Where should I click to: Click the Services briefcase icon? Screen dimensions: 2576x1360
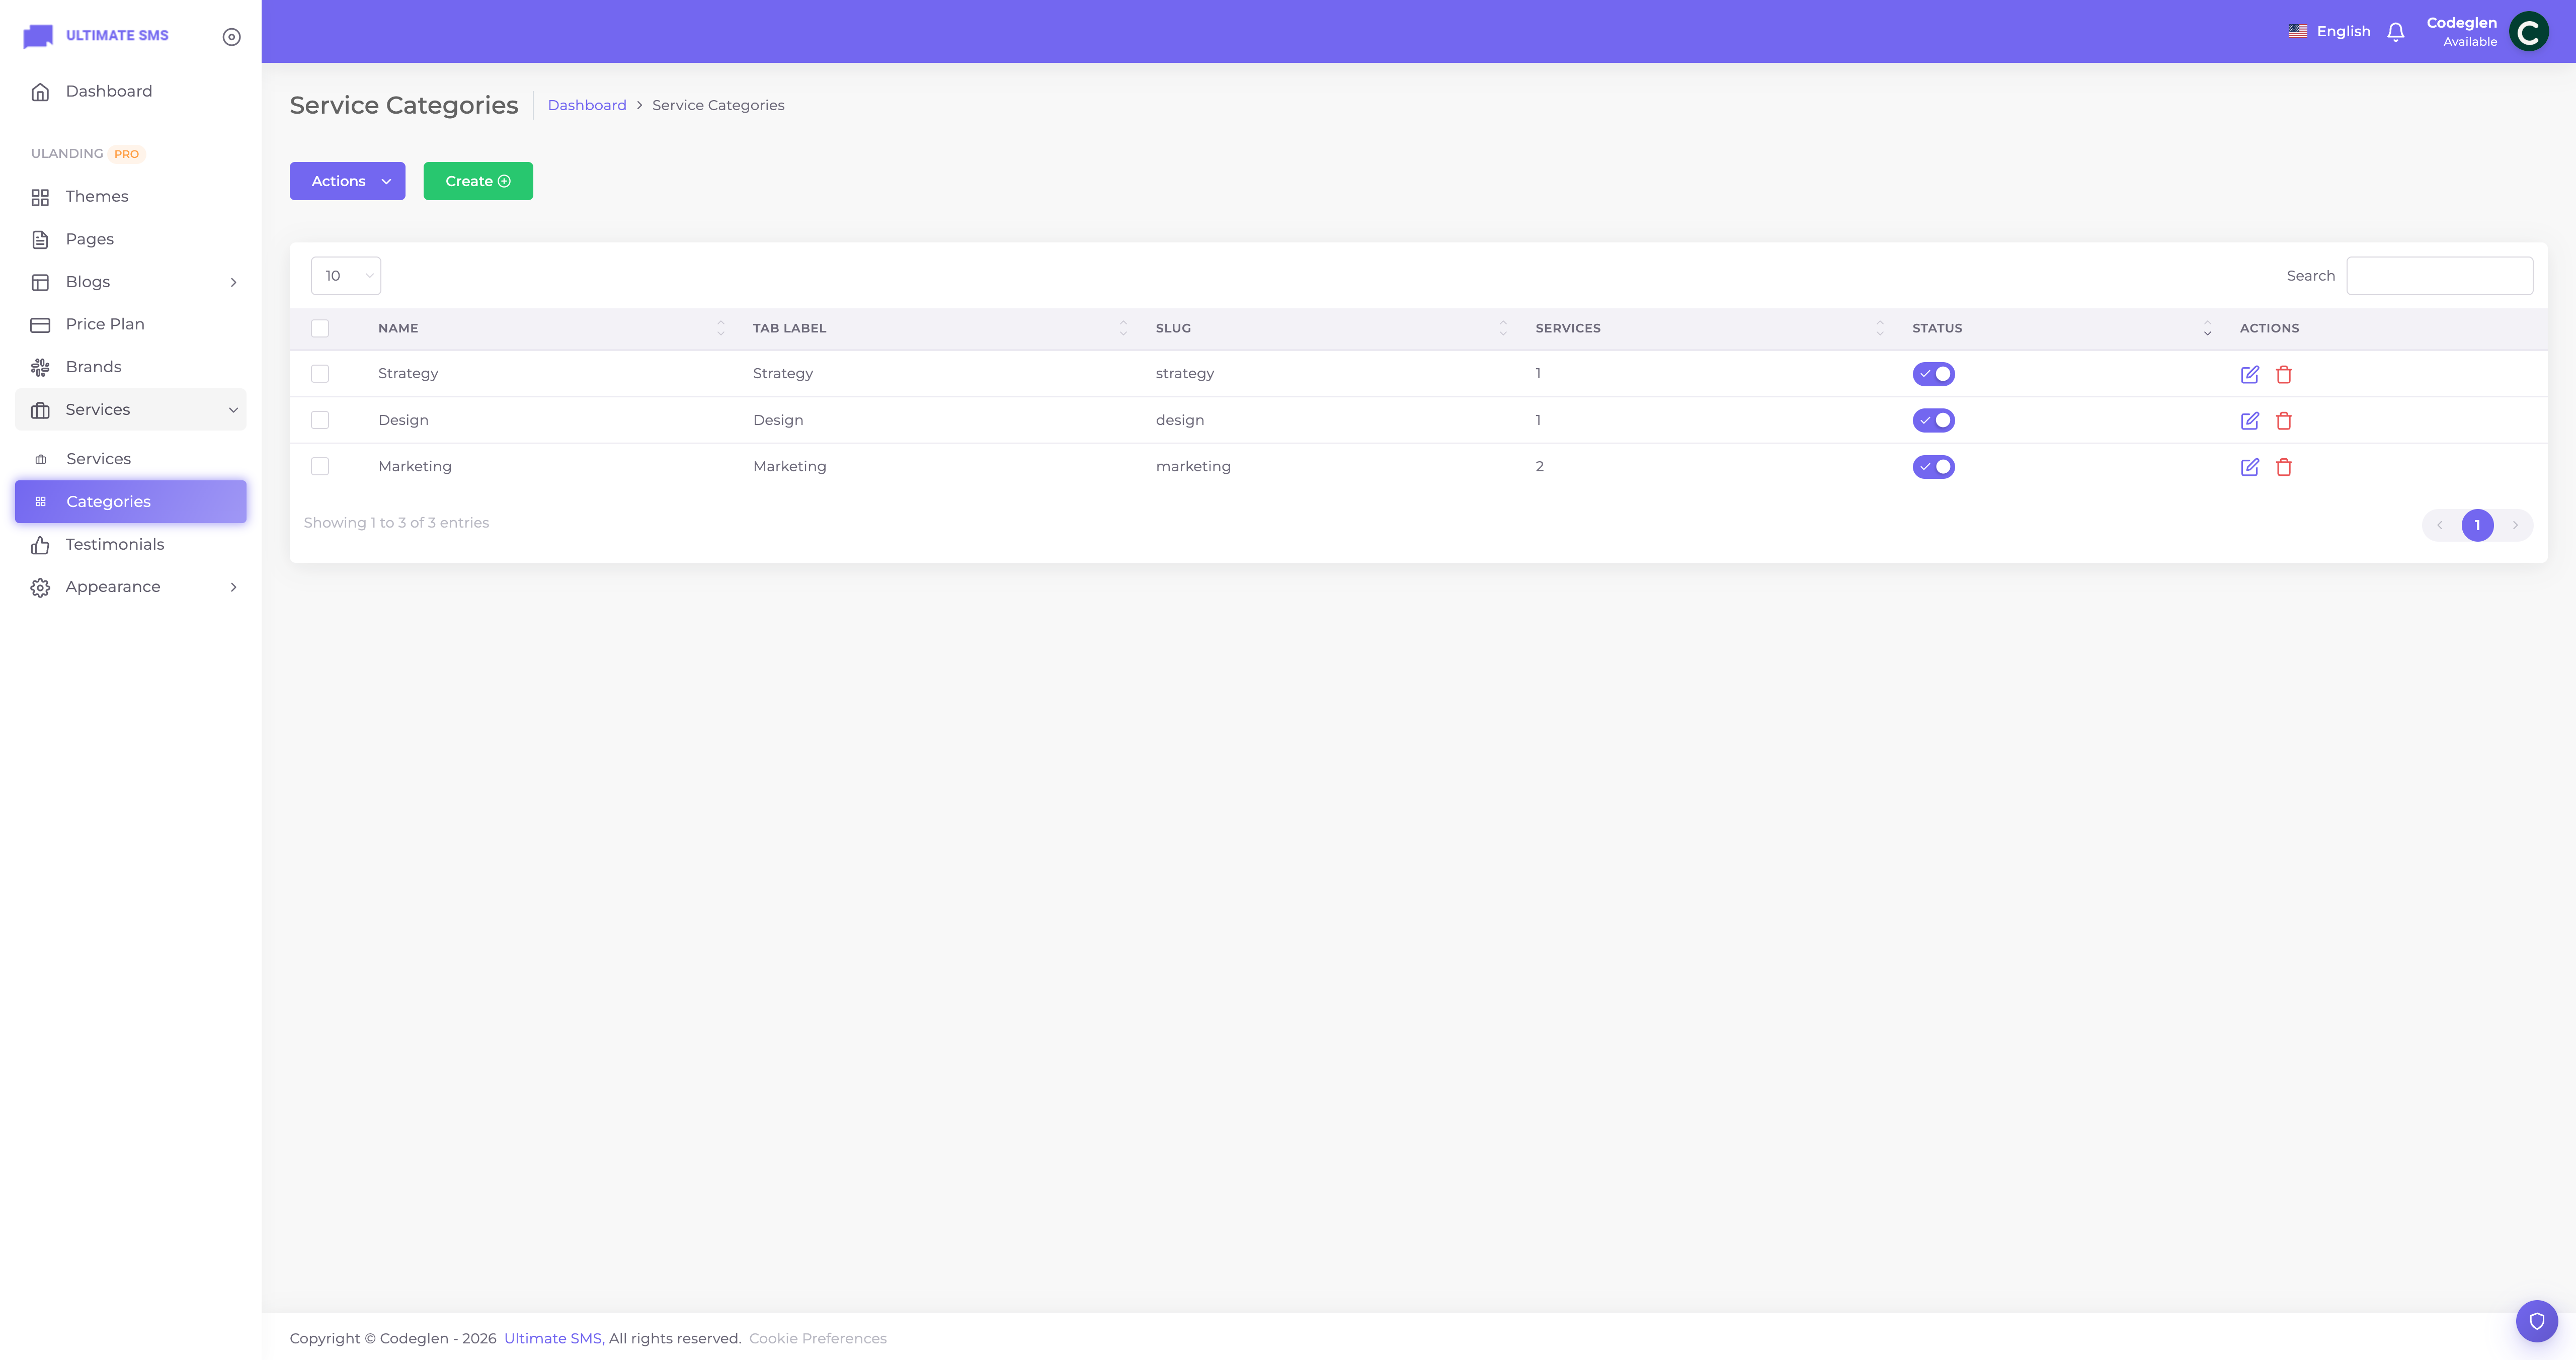click(40, 410)
